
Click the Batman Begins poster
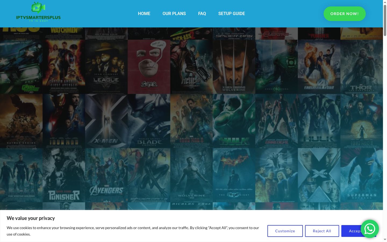click(x=21, y=121)
